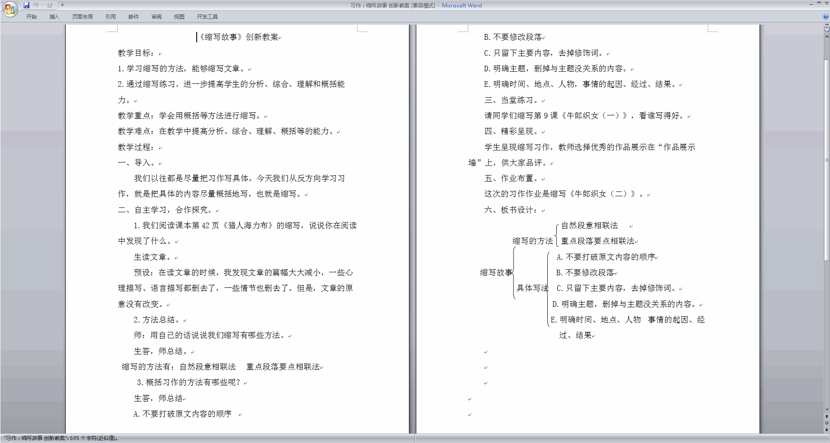830x443 pixels.
Task: Switch to the 页面布局 tab
Action: click(83, 16)
